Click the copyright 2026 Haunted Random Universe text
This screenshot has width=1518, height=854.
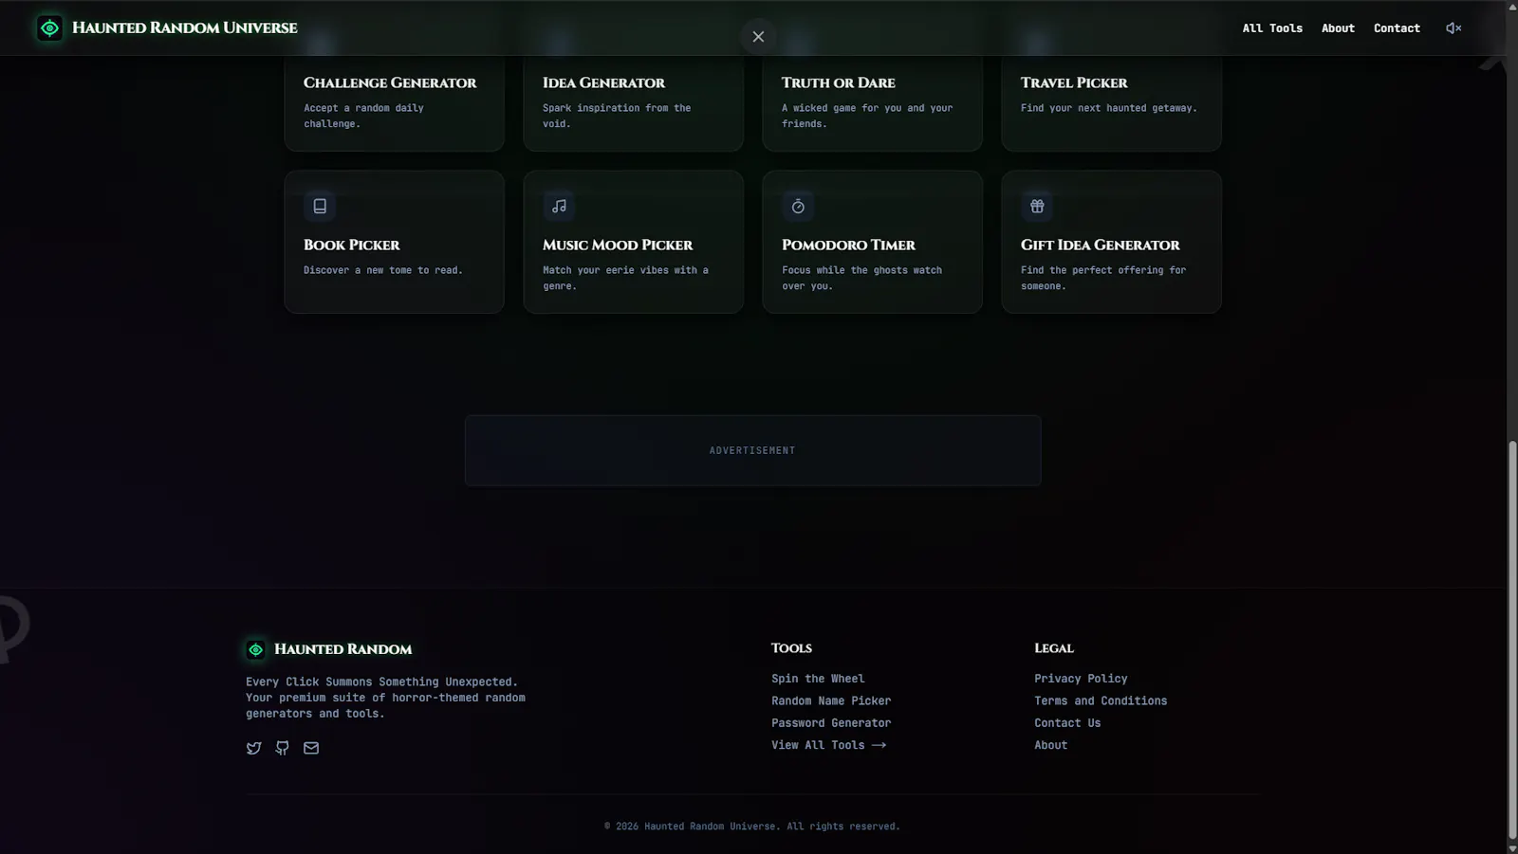tap(752, 827)
